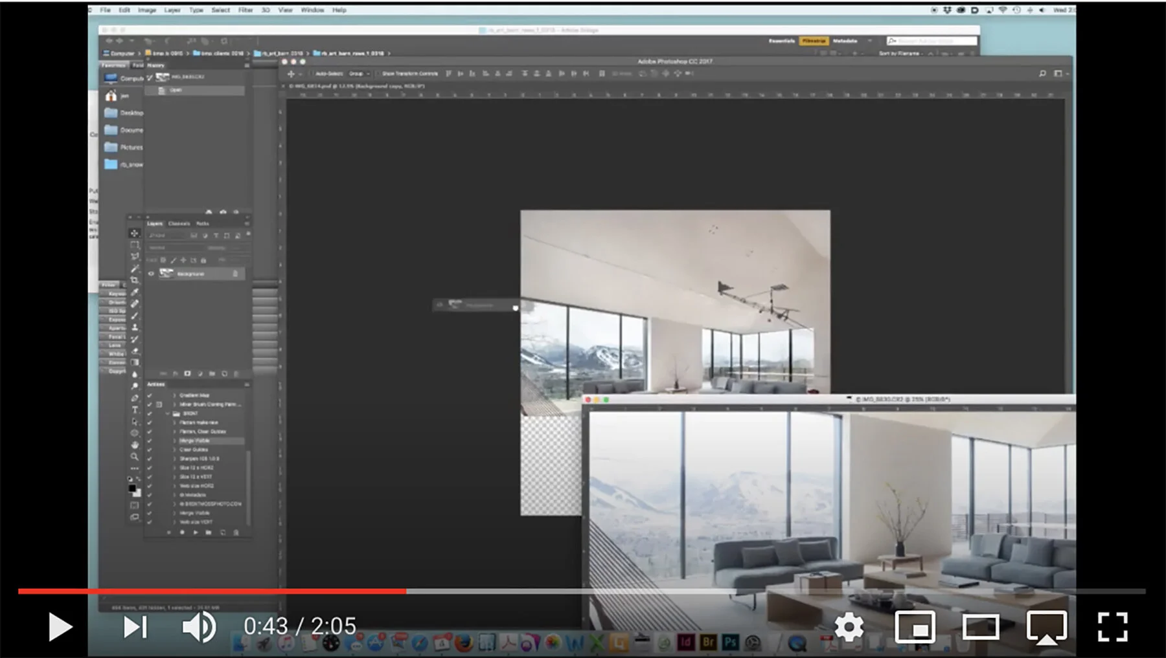Collapse the BRENT action set
This screenshot has width=1166, height=658.
(168, 413)
